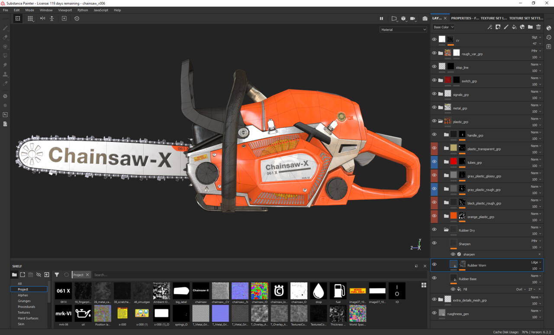Toggle mirror symmetry icon in top toolbar

click(42, 18)
